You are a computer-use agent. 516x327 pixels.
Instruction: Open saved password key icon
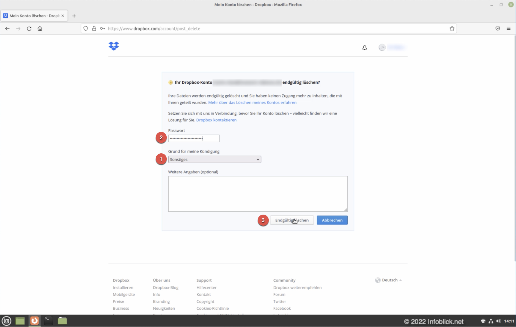(x=102, y=29)
